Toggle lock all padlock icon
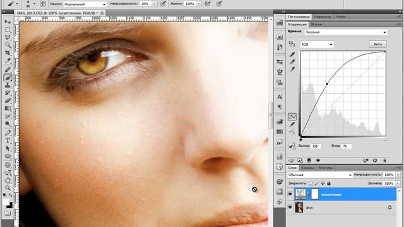404x227 pixels. pos(328,183)
